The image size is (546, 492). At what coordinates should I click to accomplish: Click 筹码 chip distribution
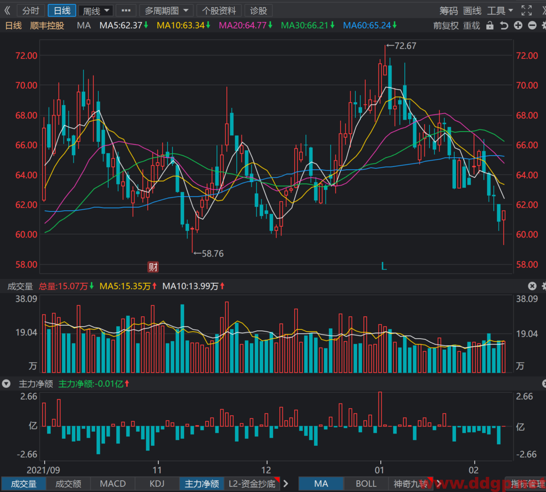coord(448,11)
